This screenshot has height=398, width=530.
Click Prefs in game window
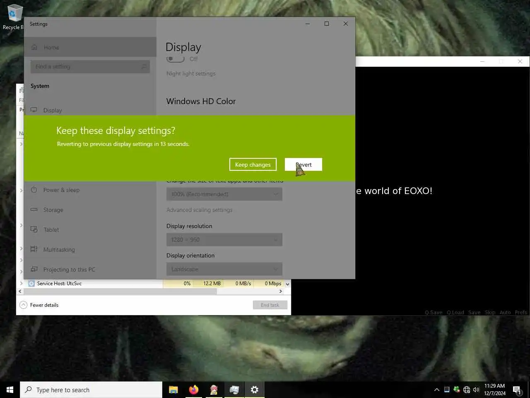521,313
